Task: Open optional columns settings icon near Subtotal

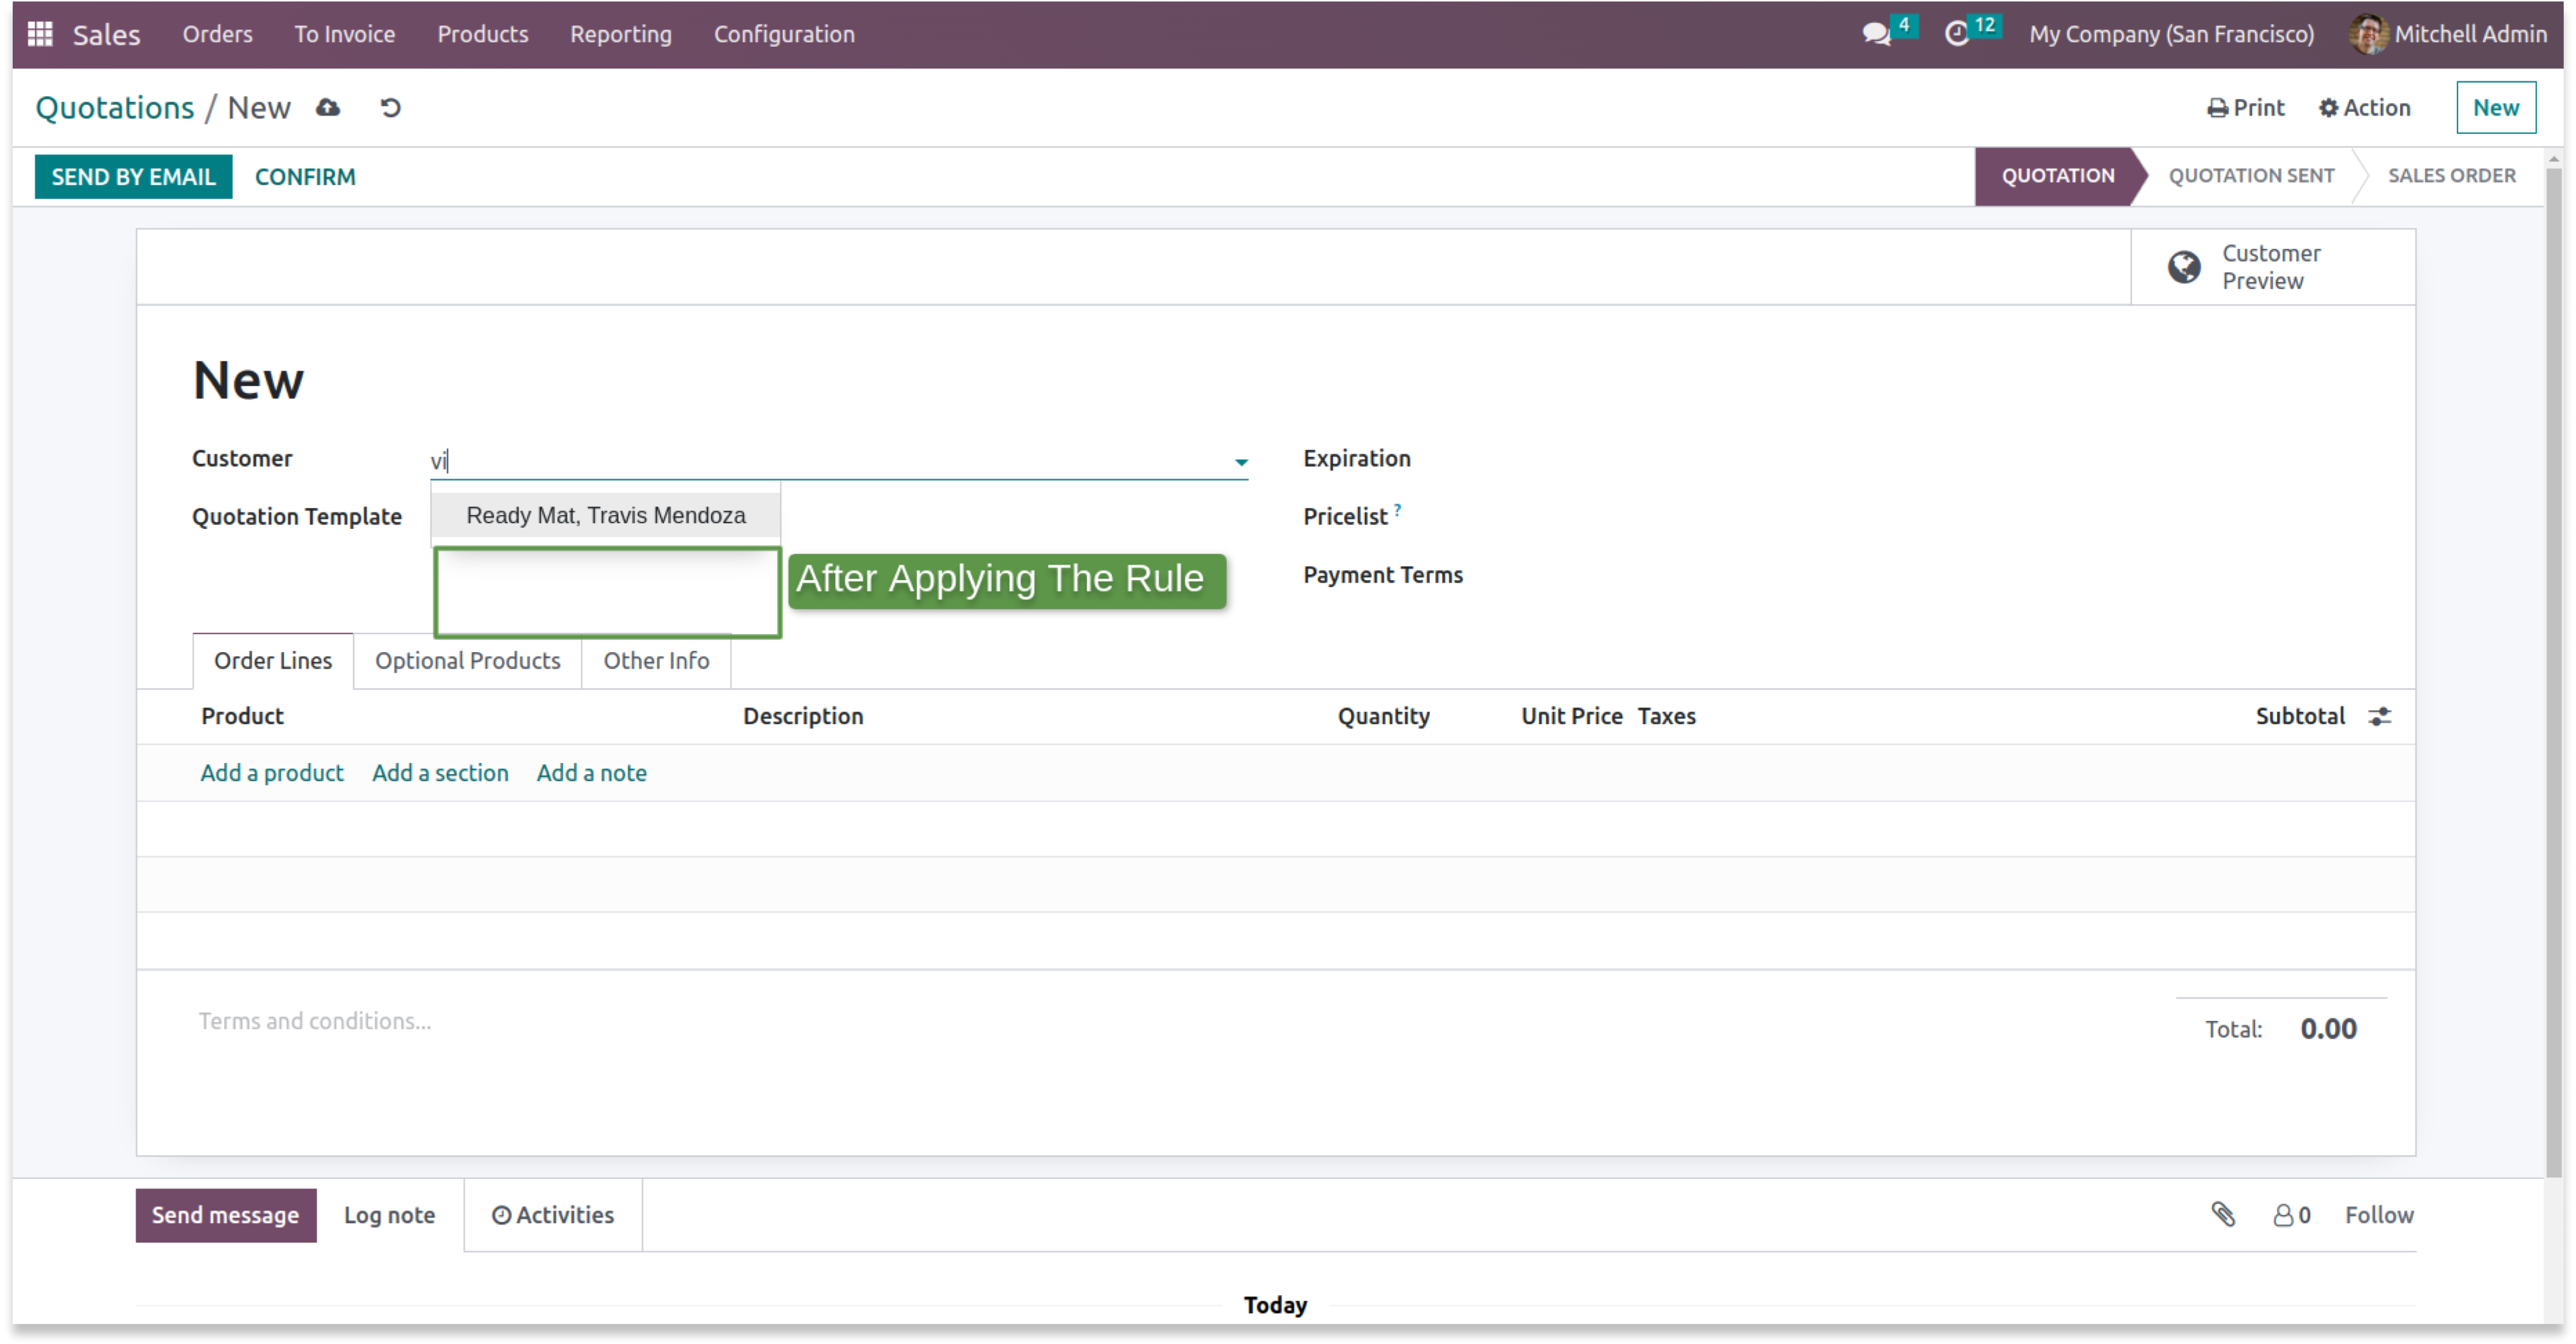Action: 2379,716
